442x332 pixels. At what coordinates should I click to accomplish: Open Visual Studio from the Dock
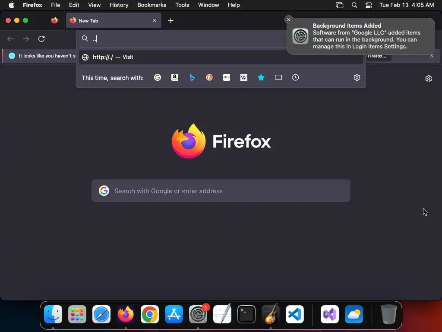pyautogui.click(x=330, y=314)
